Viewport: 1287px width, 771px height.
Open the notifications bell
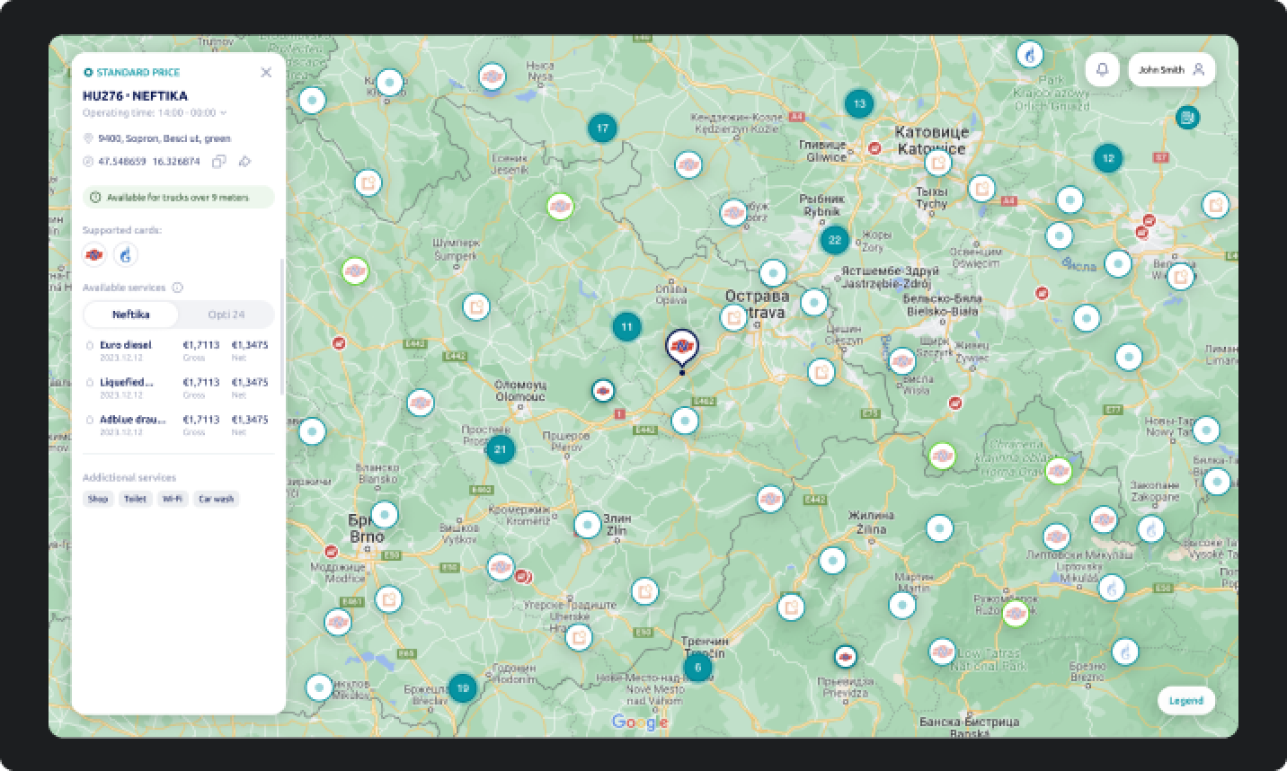click(1102, 69)
